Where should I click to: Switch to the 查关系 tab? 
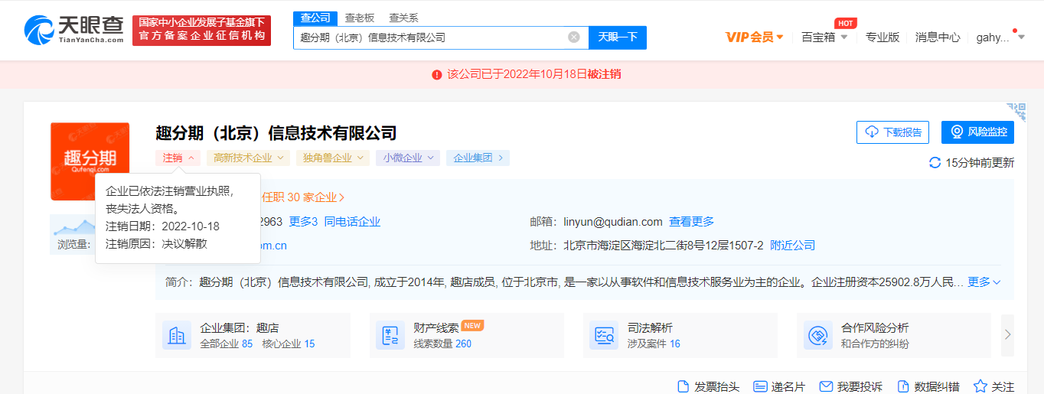click(403, 18)
